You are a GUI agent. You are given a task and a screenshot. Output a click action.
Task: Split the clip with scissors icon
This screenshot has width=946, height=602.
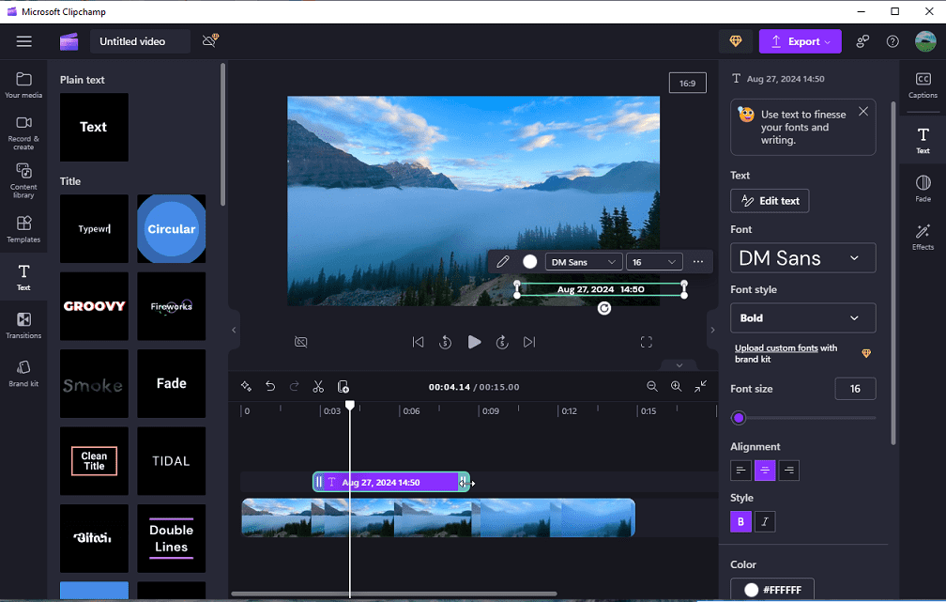click(x=318, y=386)
